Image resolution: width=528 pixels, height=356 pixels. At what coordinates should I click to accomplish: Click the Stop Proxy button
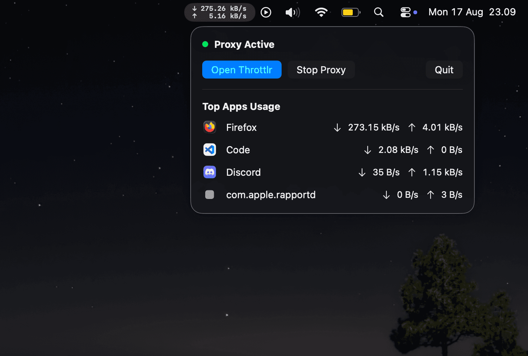click(x=321, y=70)
